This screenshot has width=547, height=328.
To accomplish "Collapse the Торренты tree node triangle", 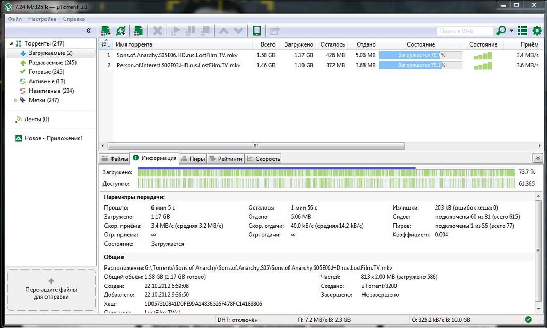I will [x=11, y=43].
